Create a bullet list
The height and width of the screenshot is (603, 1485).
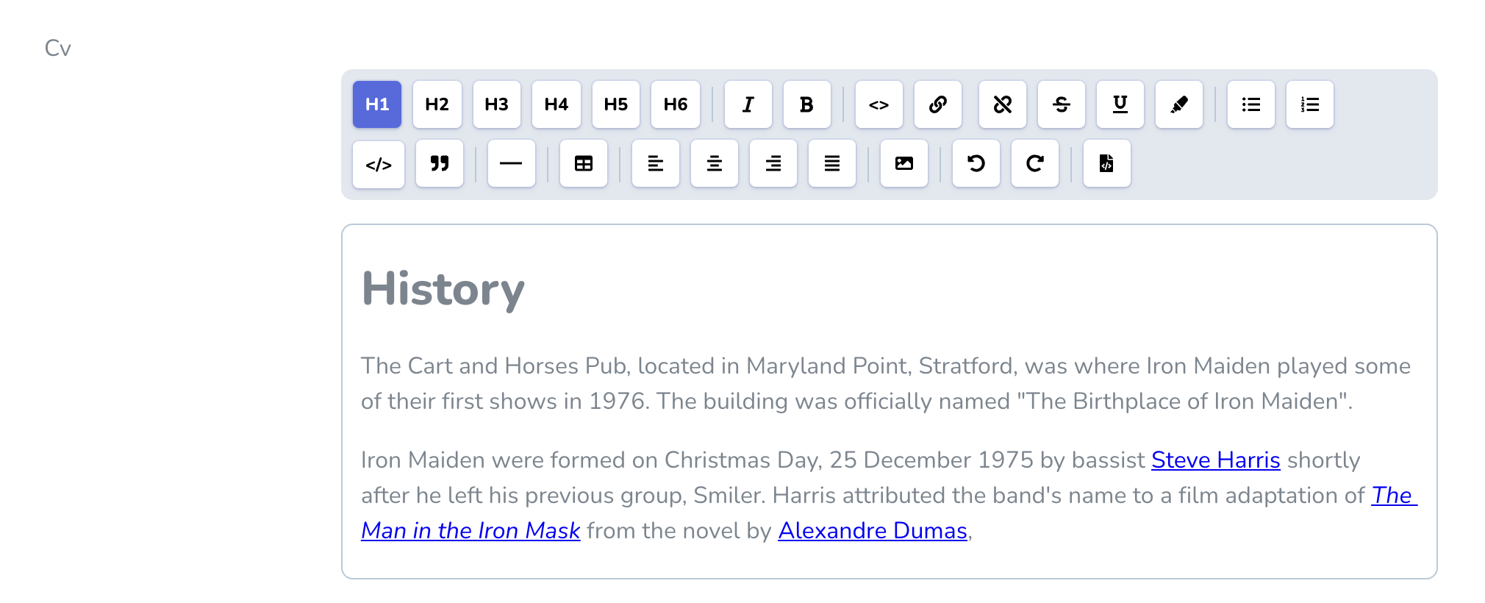[1250, 104]
